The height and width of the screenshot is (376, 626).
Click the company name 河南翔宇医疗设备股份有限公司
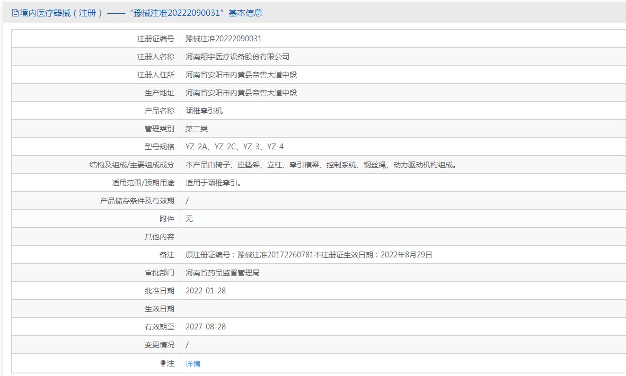point(237,57)
